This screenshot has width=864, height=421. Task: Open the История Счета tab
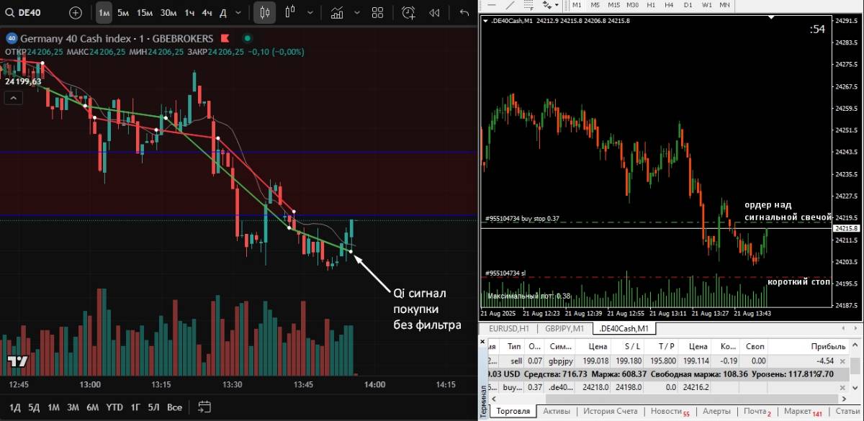tap(611, 411)
